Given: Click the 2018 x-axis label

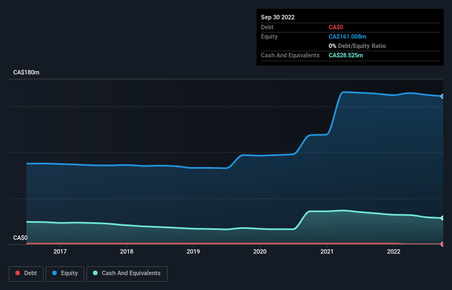Looking at the screenshot, I should pyautogui.click(x=127, y=251).
